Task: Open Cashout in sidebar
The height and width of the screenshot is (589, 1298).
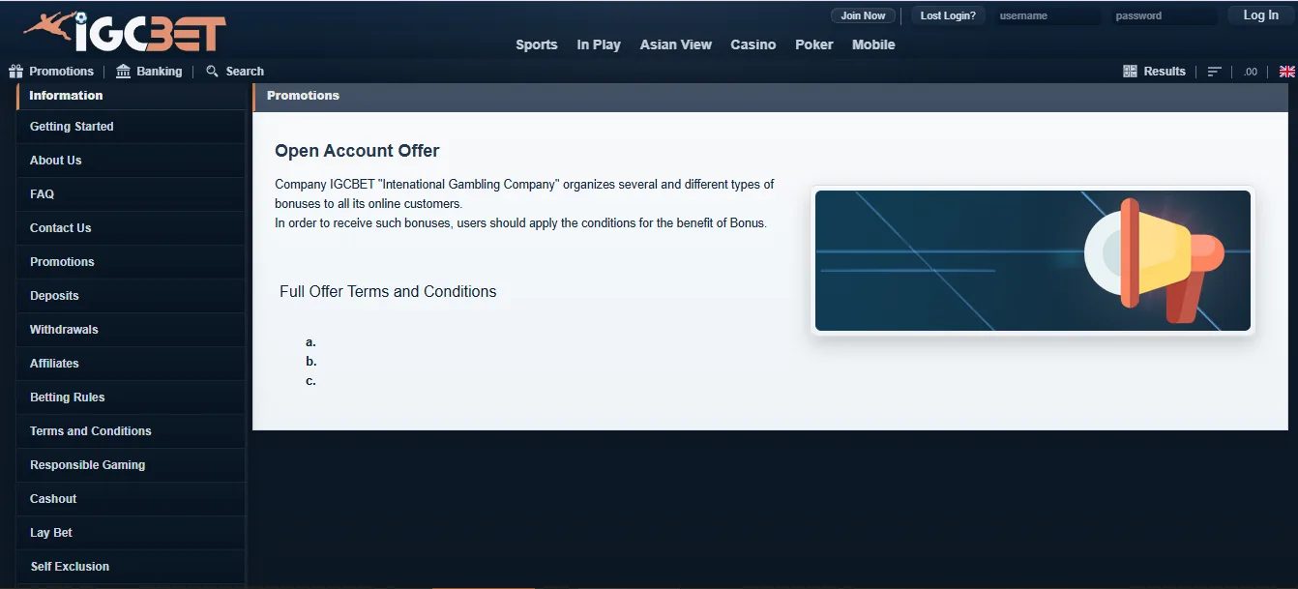Action: [x=131, y=499]
